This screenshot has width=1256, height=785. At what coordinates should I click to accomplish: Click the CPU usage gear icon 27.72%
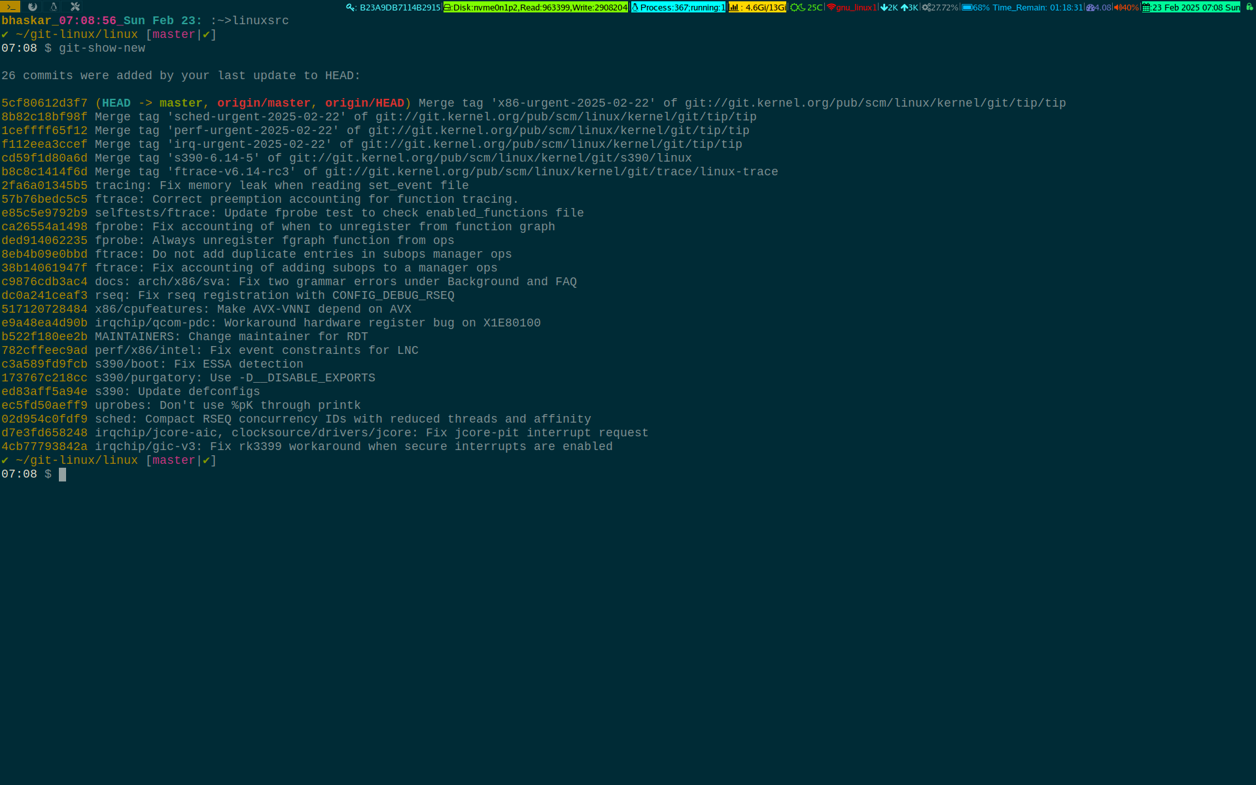point(926,8)
